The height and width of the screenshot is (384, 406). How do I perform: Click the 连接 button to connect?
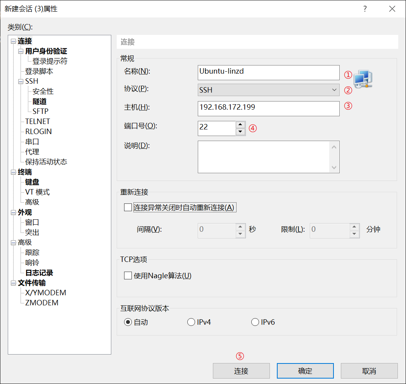coord(241,371)
